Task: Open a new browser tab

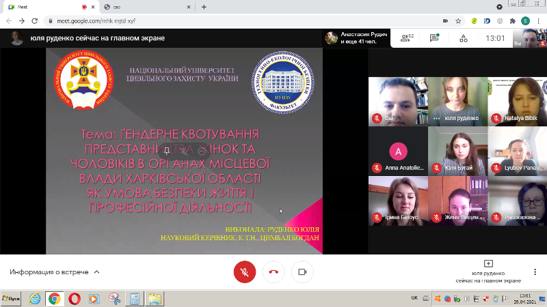Action: (204, 7)
